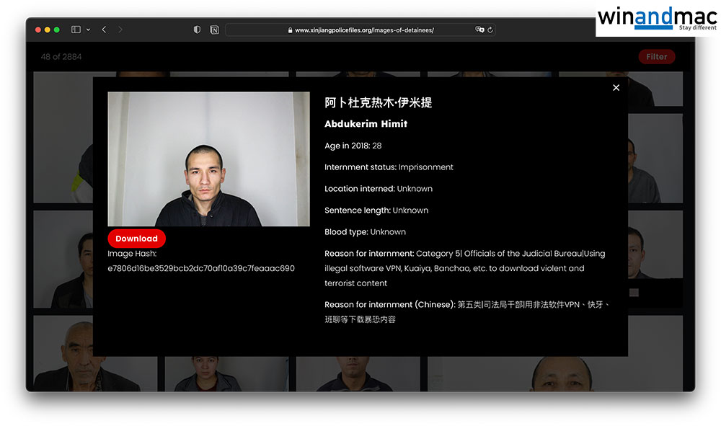The image size is (721, 426).
Task: Go back with the back arrow
Action: [104, 30]
